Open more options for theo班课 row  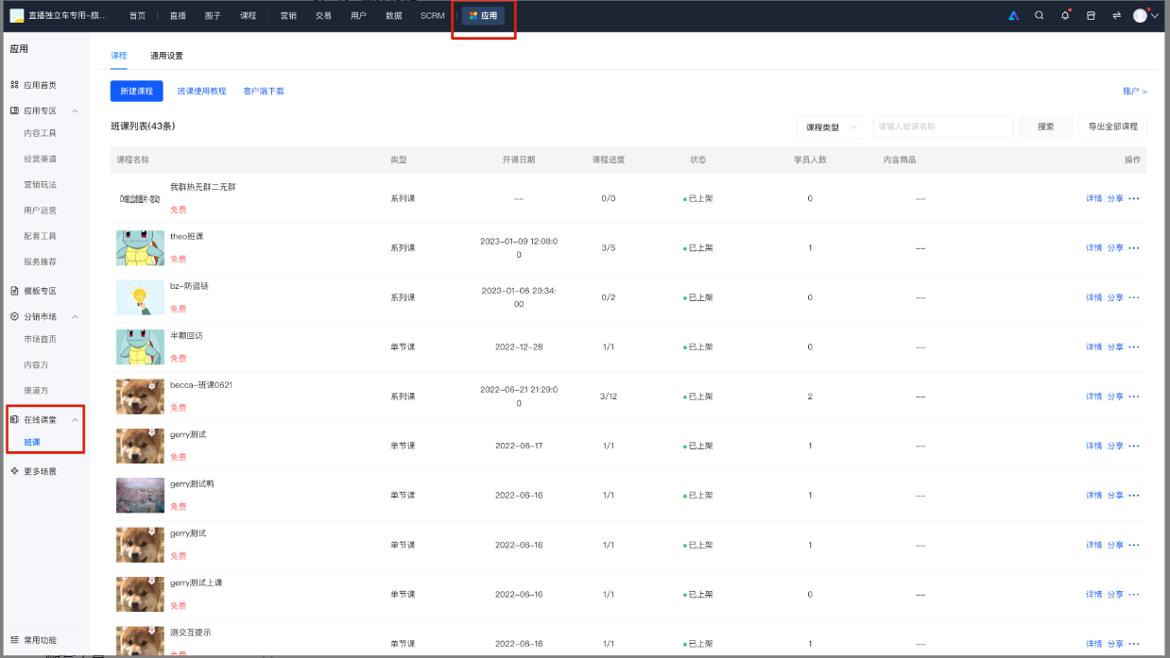pyautogui.click(x=1134, y=248)
